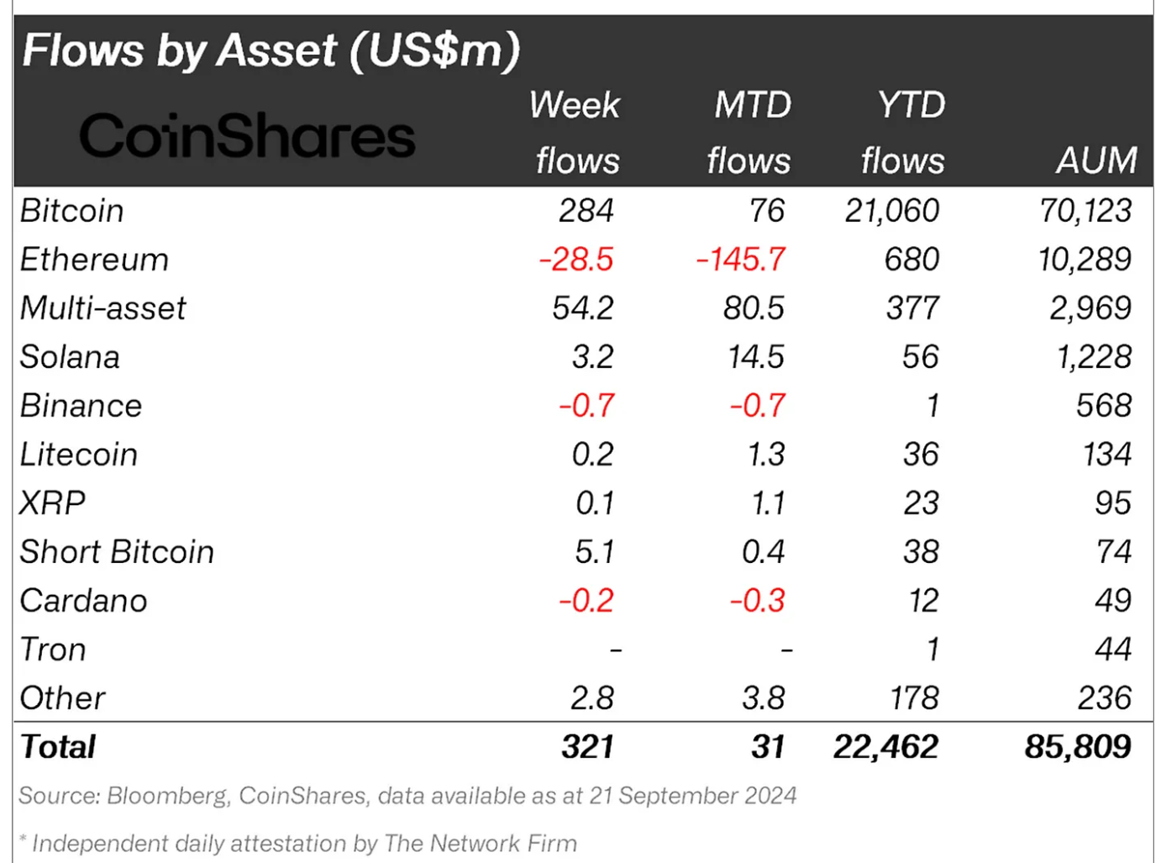Click the Flows by Asset title
Image resolution: width=1166 pixels, height=863 pixels.
(x=270, y=50)
